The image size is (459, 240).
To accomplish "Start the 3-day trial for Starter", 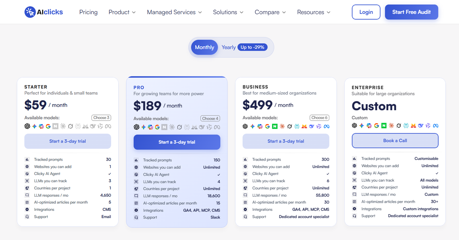I will tap(68, 141).
